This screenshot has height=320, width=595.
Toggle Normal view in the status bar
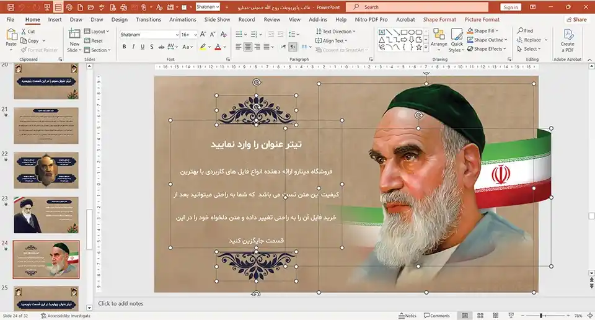(464, 316)
